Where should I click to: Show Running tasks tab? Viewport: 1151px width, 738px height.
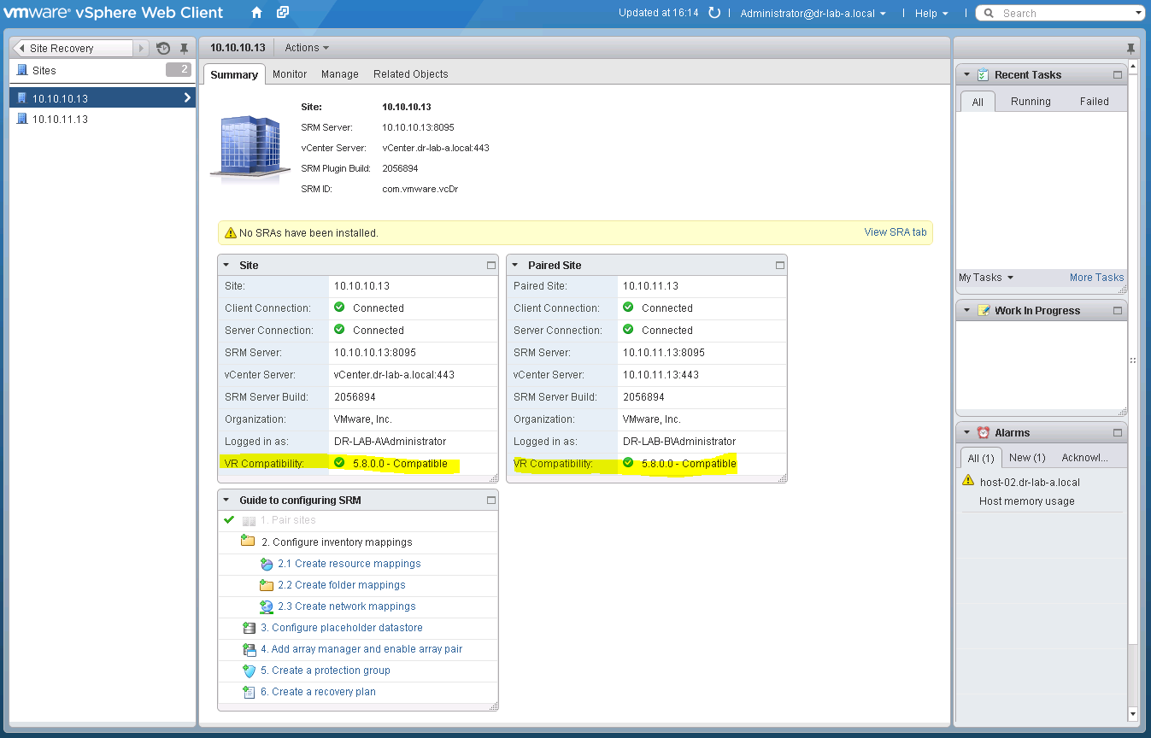(1031, 102)
